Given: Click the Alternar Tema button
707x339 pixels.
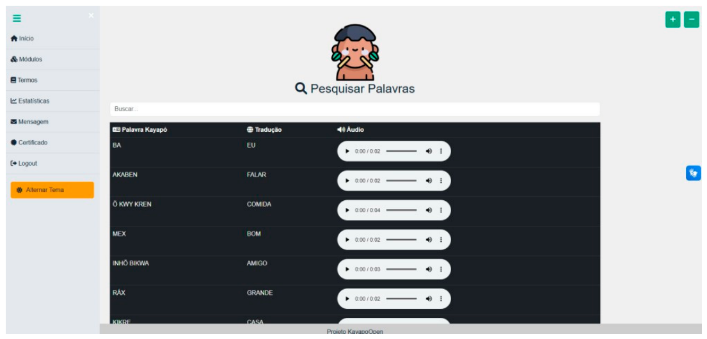Looking at the screenshot, I should pyautogui.click(x=52, y=190).
